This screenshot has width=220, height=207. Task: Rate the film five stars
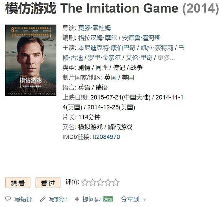[x=115, y=182]
